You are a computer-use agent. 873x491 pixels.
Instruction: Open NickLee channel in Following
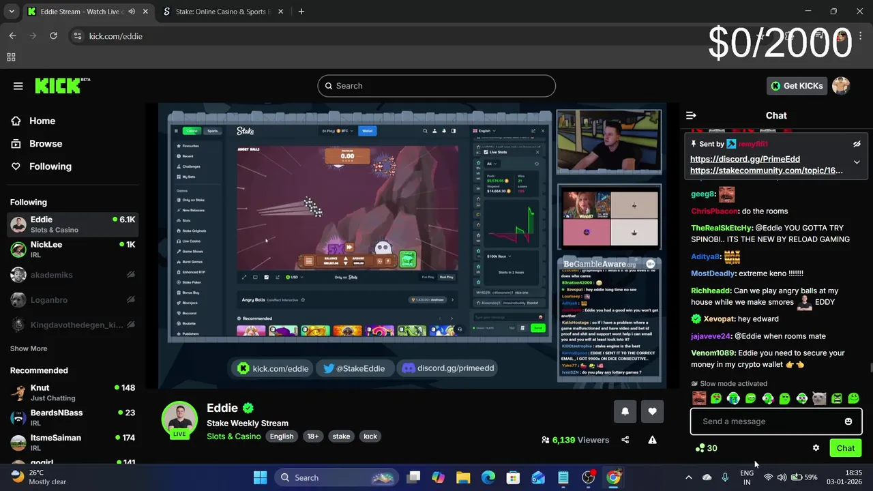click(x=72, y=249)
